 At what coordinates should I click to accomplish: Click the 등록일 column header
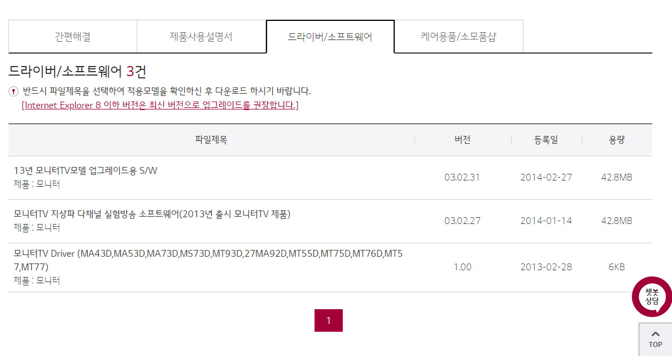click(546, 140)
